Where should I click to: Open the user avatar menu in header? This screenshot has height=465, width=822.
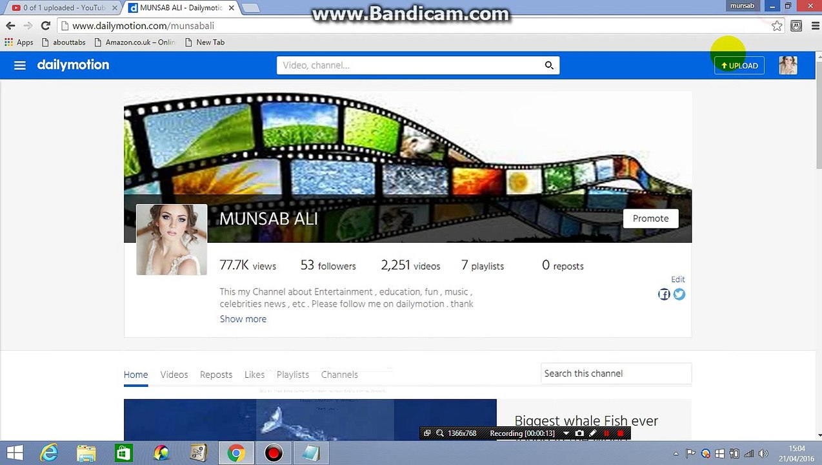click(788, 65)
